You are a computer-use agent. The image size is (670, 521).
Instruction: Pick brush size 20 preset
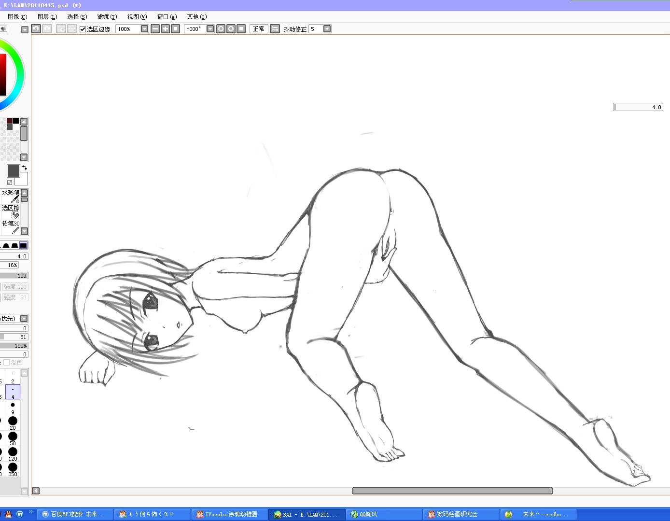(x=13, y=423)
